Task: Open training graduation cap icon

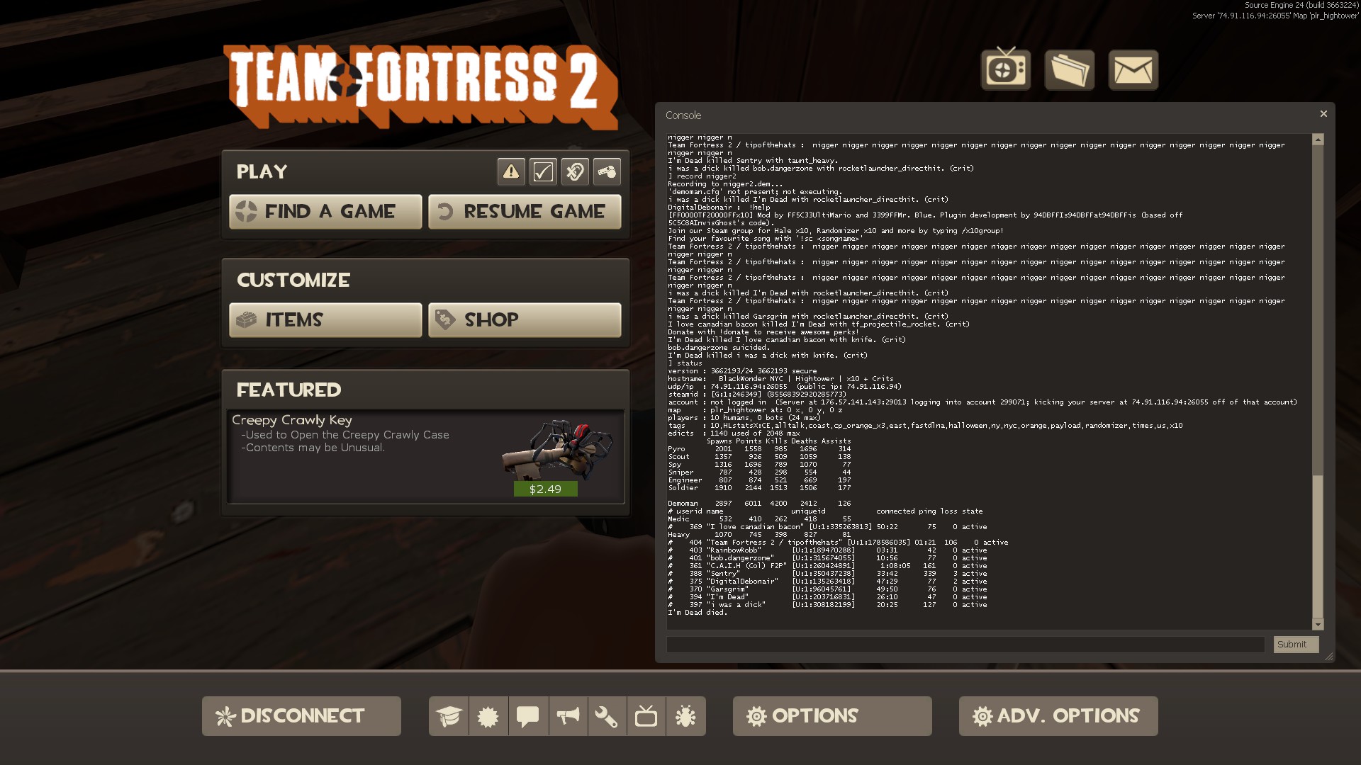Action: click(449, 716)
